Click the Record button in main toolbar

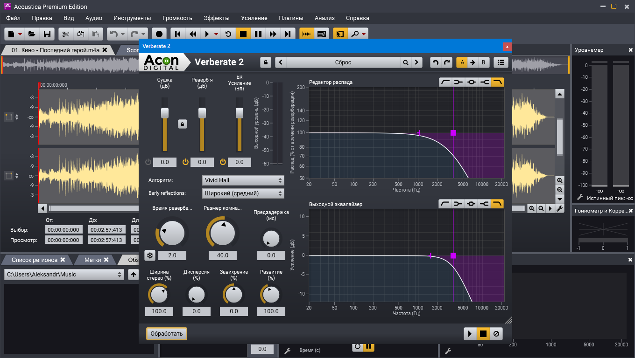click(x=159, y=34)
